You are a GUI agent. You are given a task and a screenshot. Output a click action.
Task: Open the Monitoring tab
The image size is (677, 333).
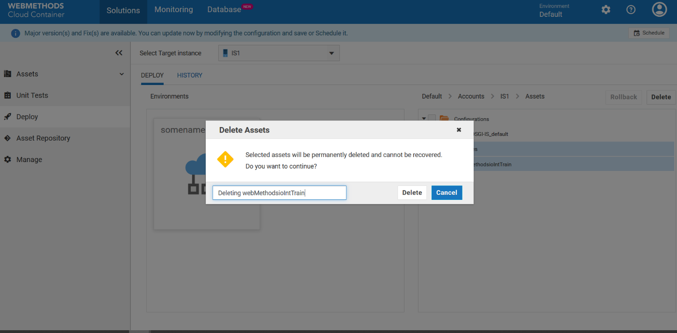tap(173, 10)
